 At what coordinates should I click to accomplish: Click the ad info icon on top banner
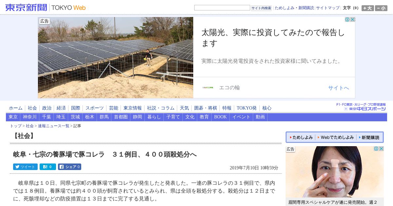click(x=347, y=20)
